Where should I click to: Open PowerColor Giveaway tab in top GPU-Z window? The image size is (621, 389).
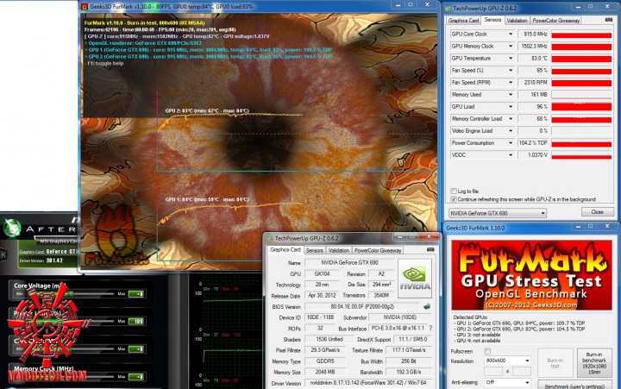tap(555, 20)
